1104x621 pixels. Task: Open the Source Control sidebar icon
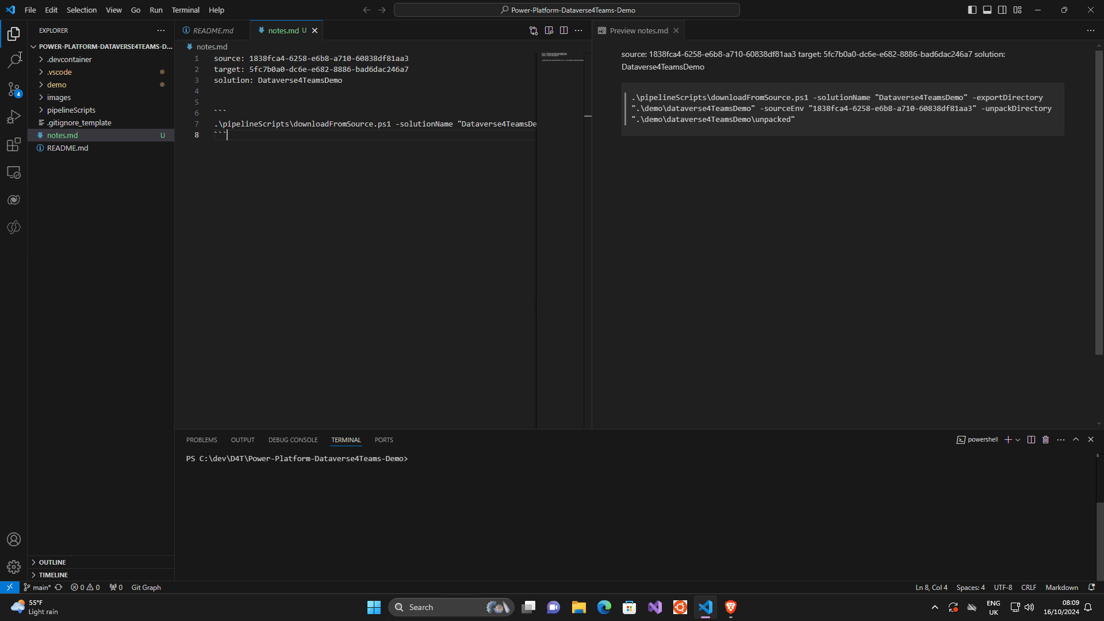click(14, 89)
